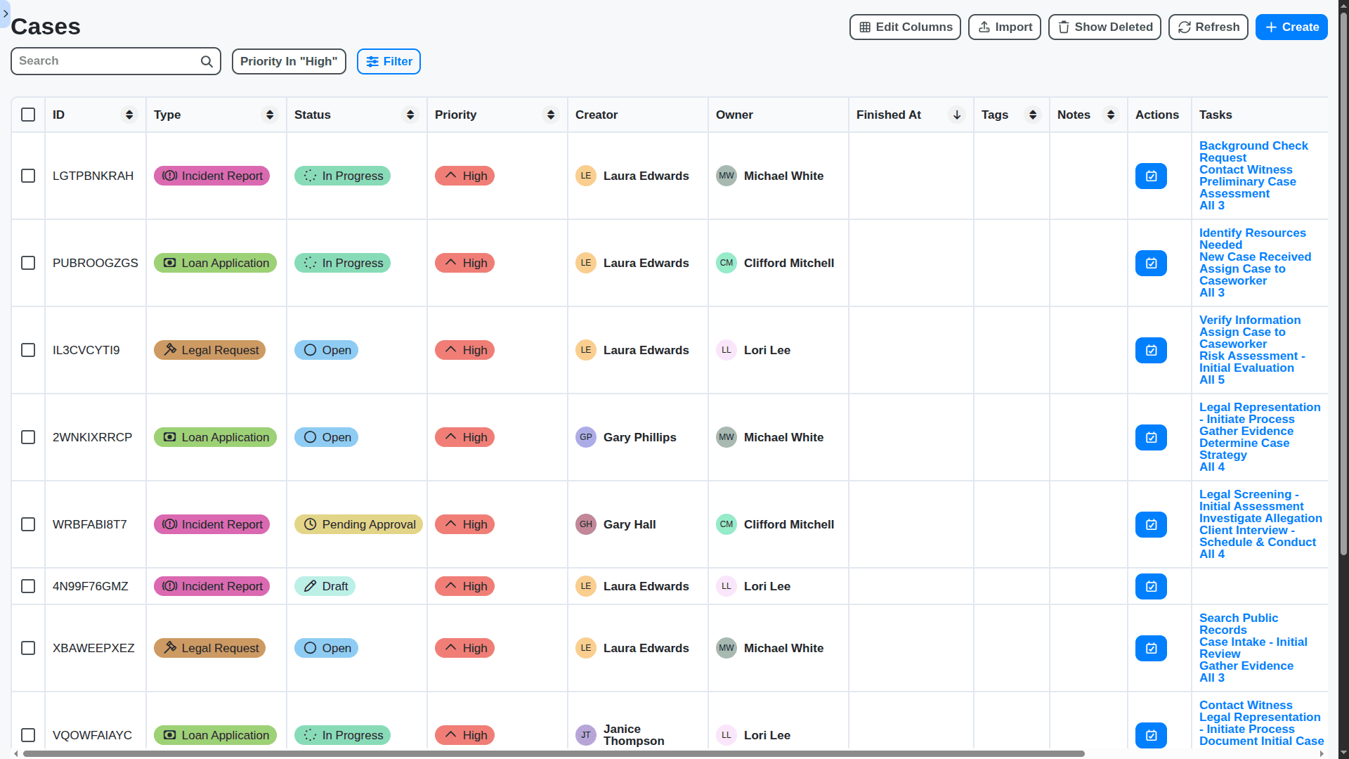Open Actions for case LGTPBNKRAH
Screen dimensions: 1349x759
(1150, 176)
